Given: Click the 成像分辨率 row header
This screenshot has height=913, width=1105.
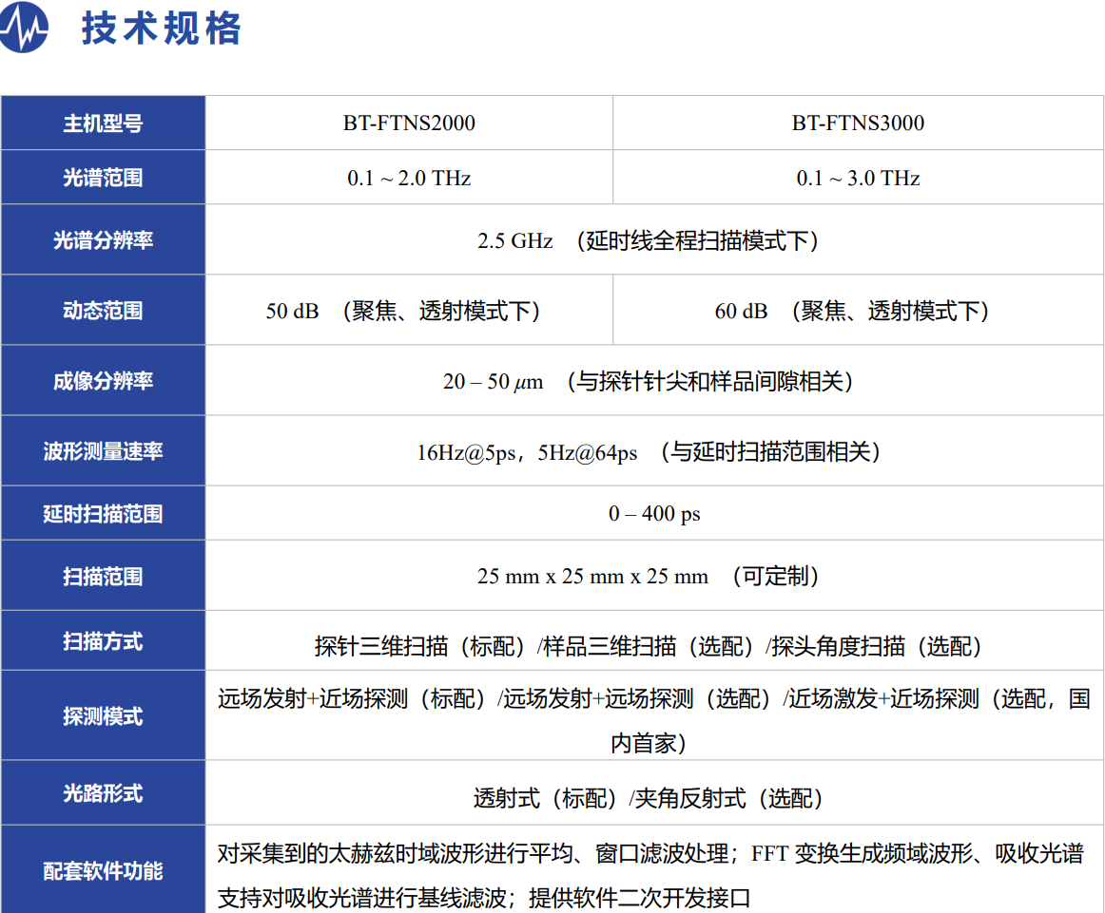Looking at the screenshot, I should 103,381.
